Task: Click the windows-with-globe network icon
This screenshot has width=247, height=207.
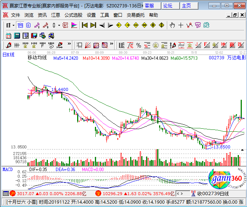Action: point(43,36)
